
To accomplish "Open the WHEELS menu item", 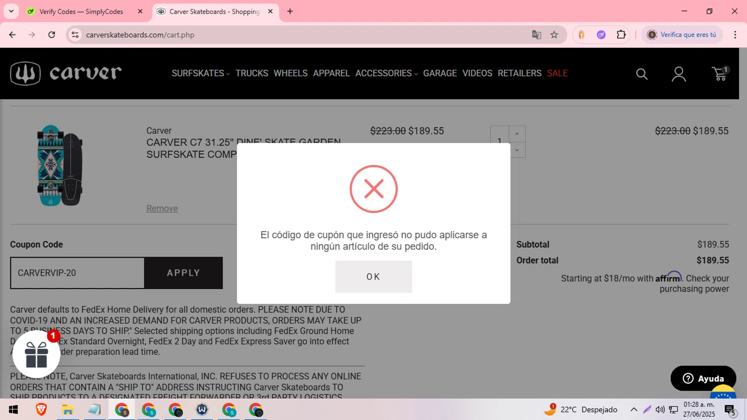I will pyautogui.click(x=290, y=73).
